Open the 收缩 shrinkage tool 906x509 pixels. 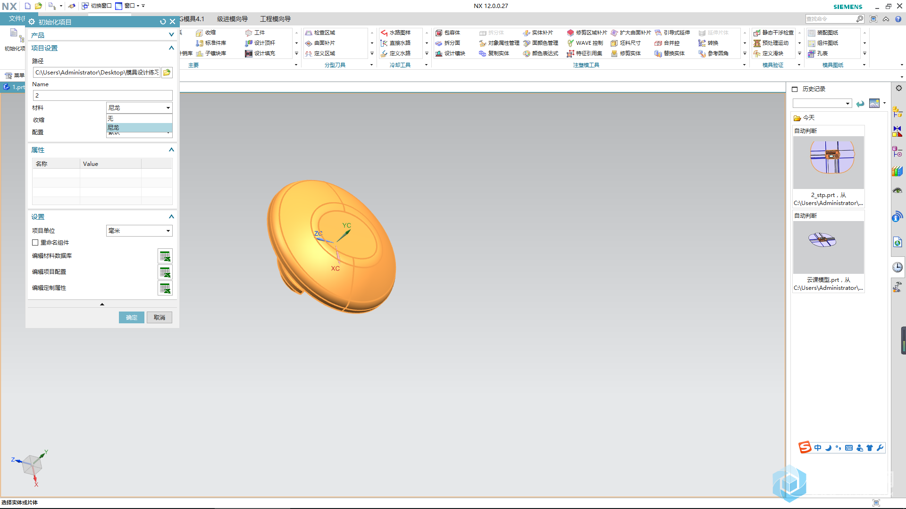[206, 33]
